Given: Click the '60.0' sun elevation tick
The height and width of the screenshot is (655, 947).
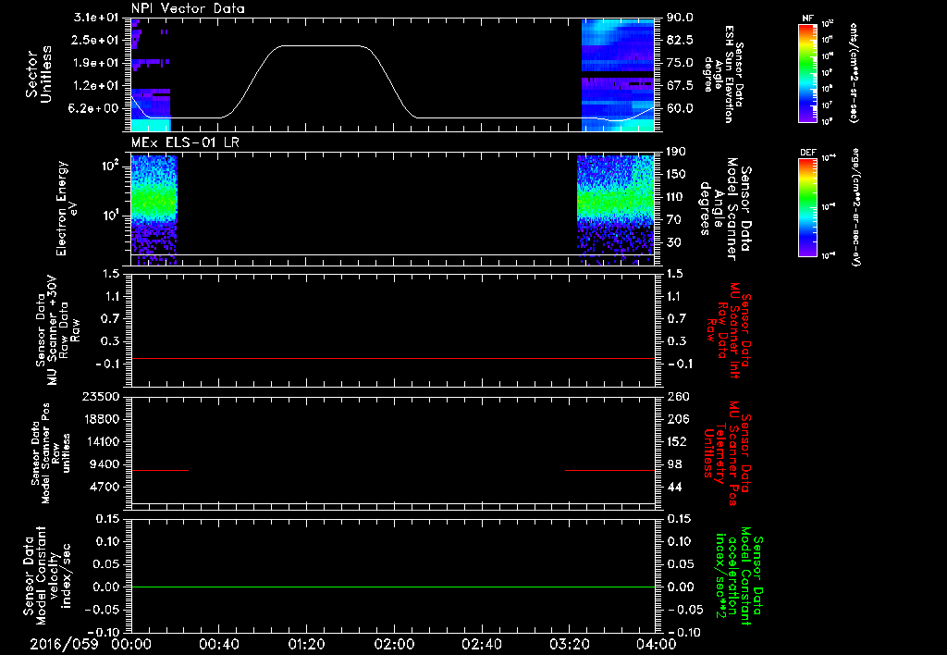Looking at the screenshot, I should (680, 109).
